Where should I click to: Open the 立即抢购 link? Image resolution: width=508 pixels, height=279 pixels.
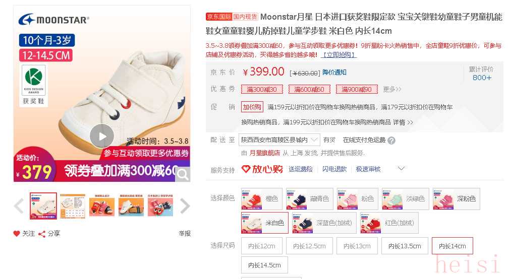(338, 54)
